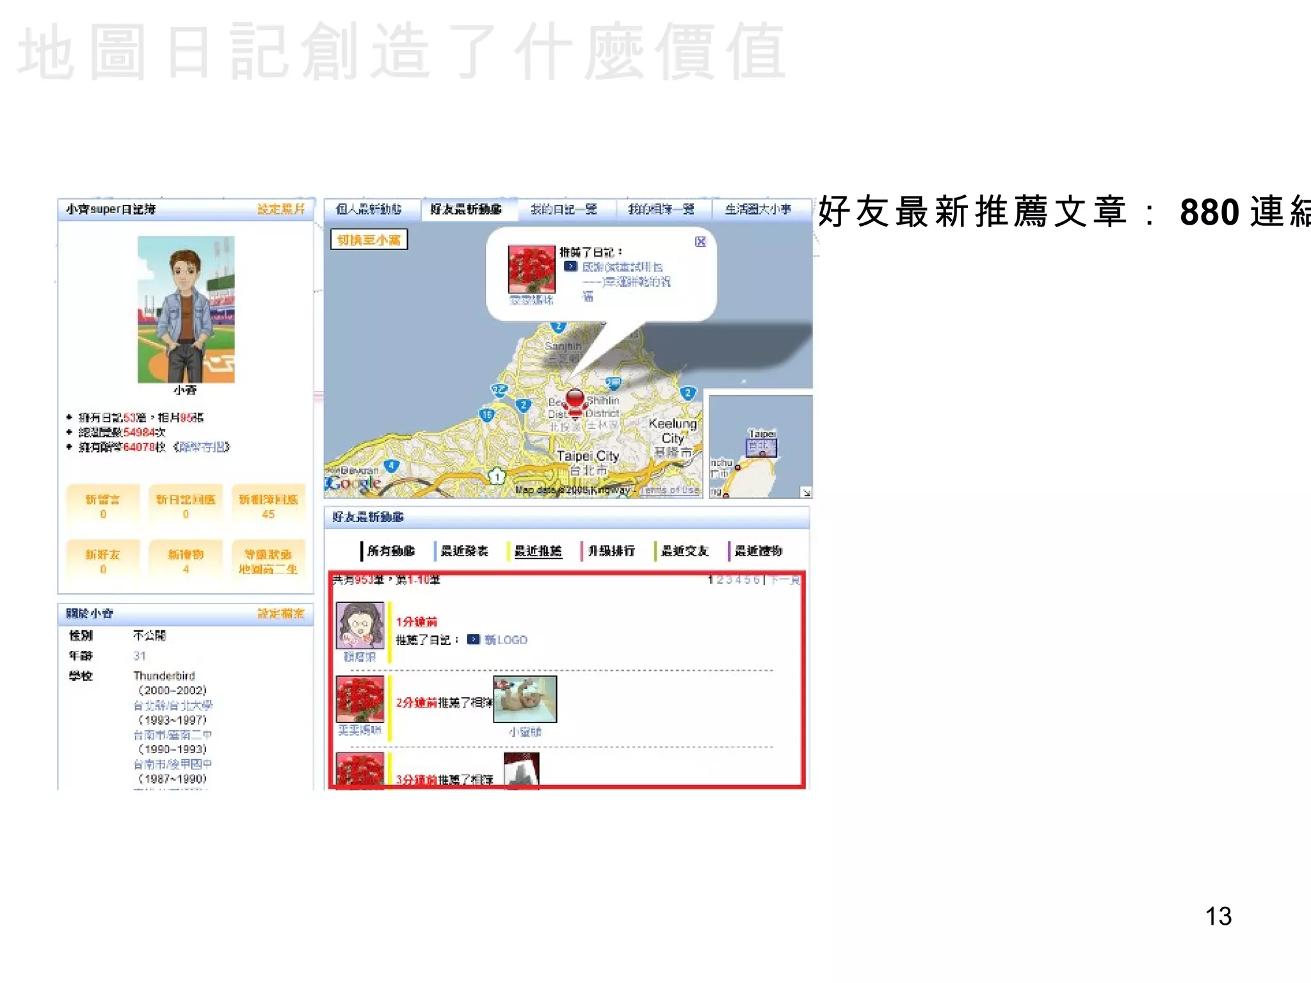Click the 1分鐘前 timestamp in feed
This screenshot has height=983, width=1311.
[x=417, y=622]
